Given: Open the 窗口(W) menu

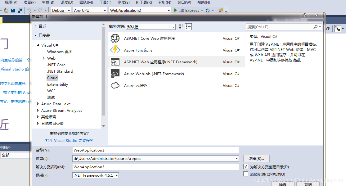Looking at the screenshot, I should click(x=184, y=2).
